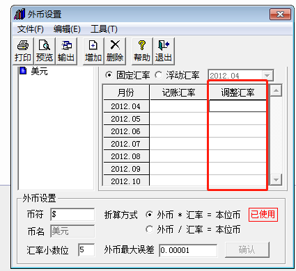Click the 调整汇率 column header
296x271 pixels.
coord(237,92)
